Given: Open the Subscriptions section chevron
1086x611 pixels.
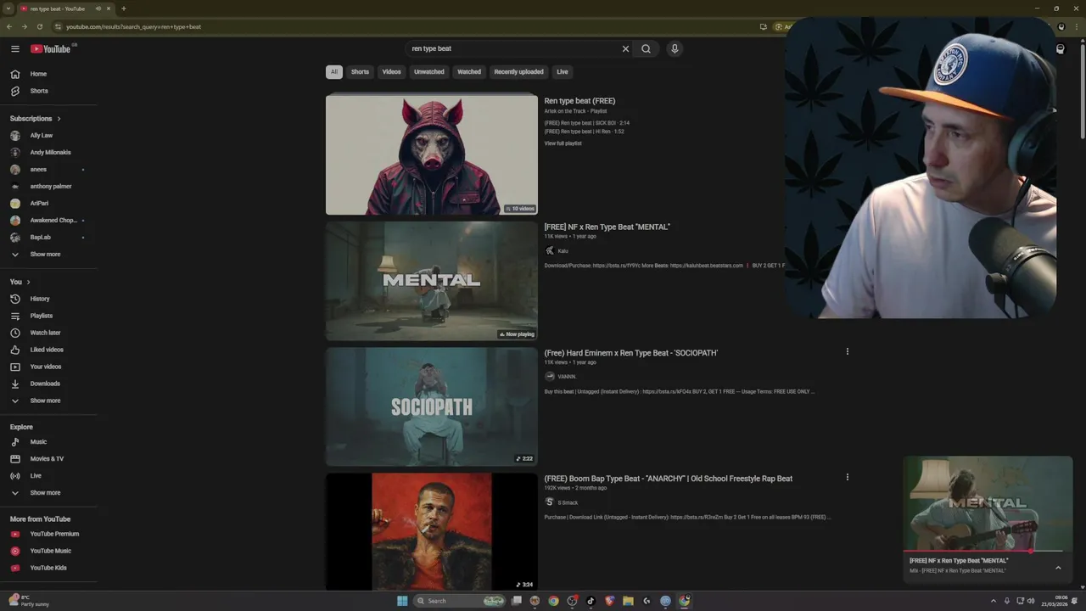Looking at the screenshot, I should (59, 119).
